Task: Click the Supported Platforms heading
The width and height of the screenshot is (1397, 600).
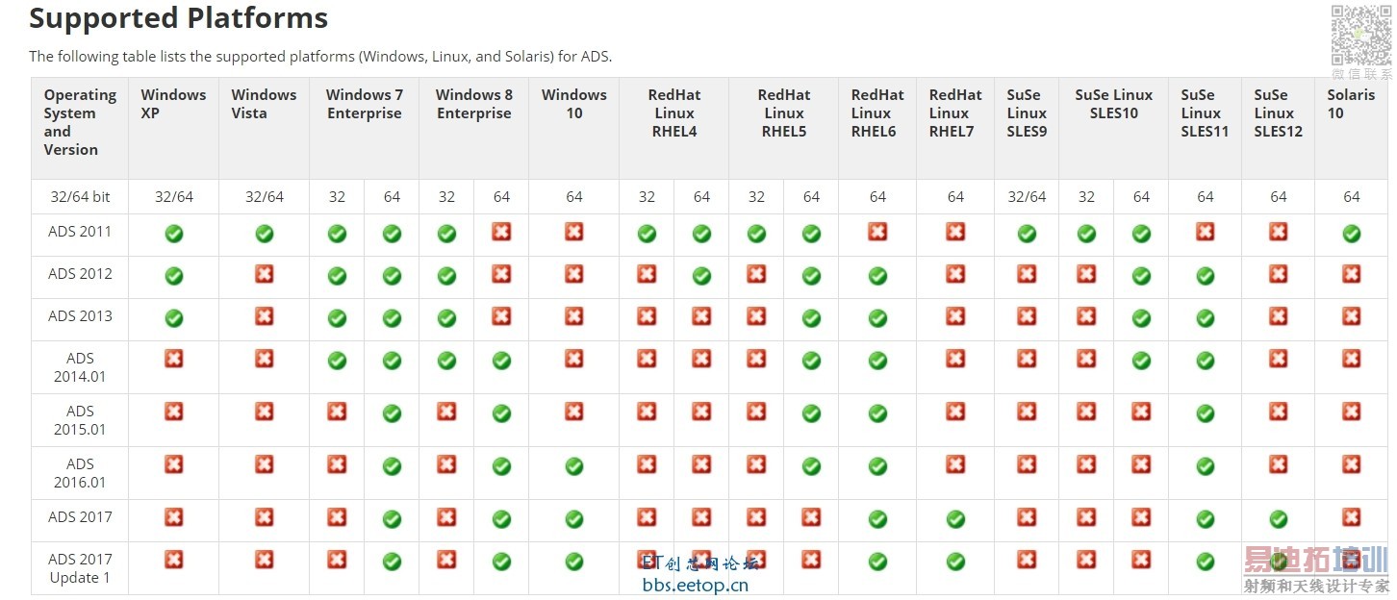Action: click(x=179, y=18)
